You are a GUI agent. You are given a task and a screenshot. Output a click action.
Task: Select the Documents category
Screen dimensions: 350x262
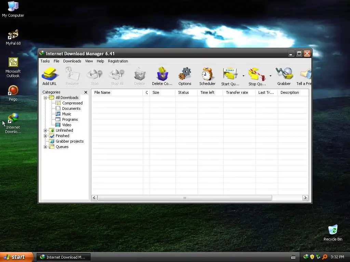pyautogui.click(x=71, y=108)
